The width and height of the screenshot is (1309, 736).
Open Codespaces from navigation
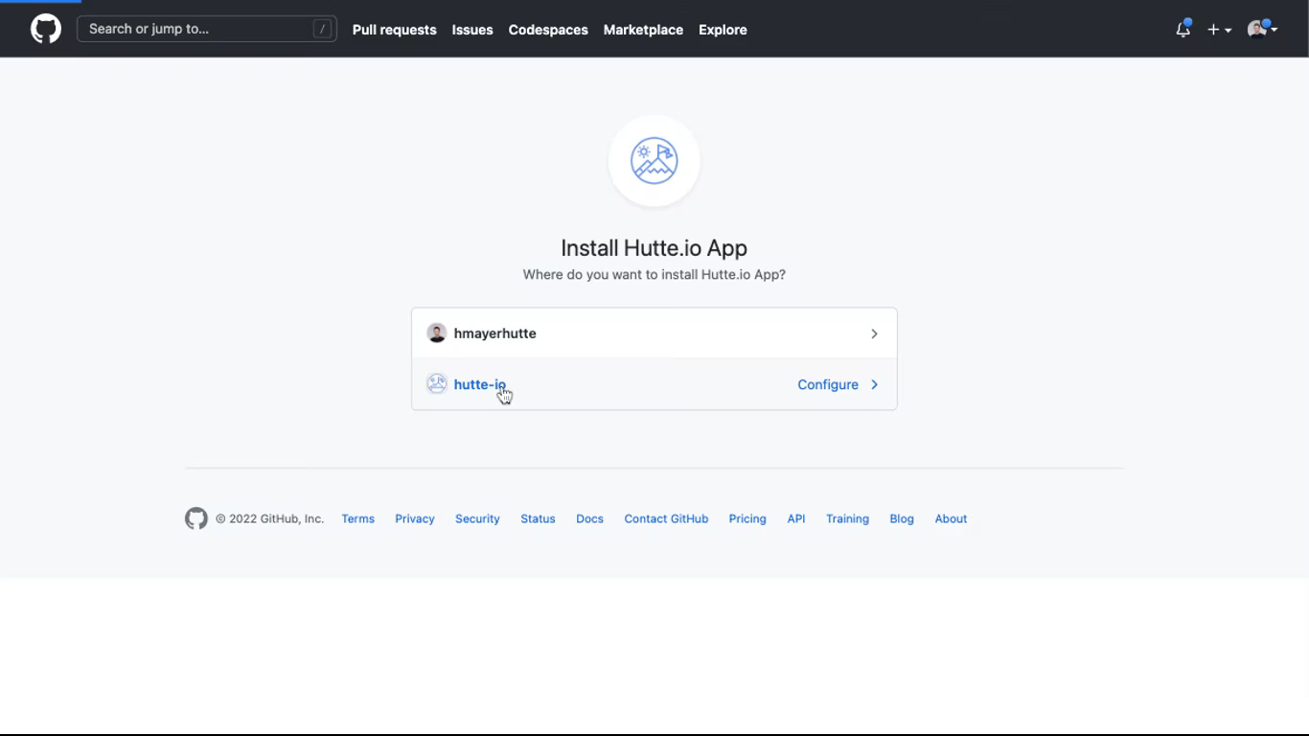tap(548, 30)
